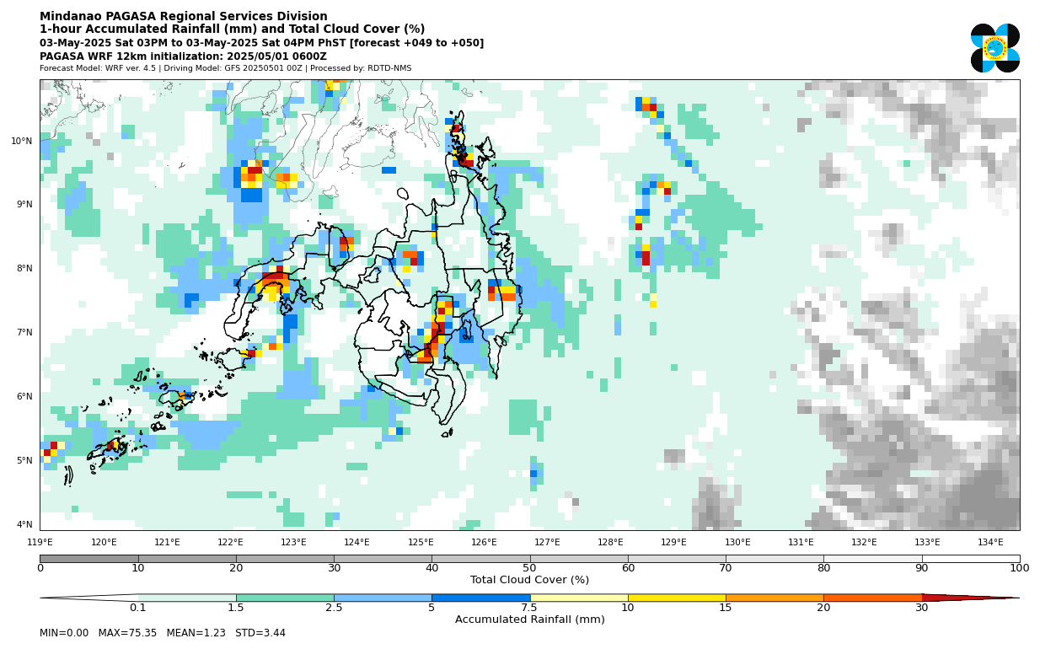The height and width of the screenshot is (649, 1040).
Task: Click the 129°E longitude tick label
Action: [673, 543]
